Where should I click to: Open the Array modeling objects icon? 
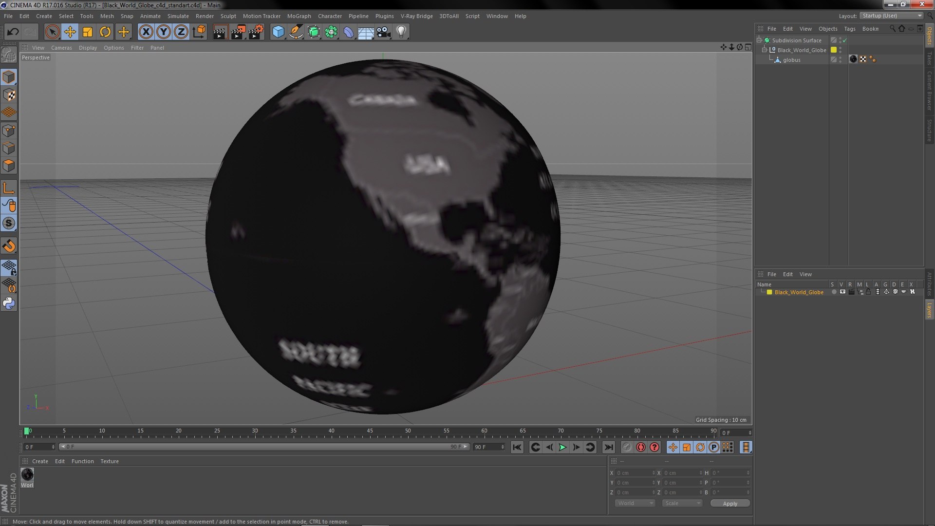click(x=331, y=32)
